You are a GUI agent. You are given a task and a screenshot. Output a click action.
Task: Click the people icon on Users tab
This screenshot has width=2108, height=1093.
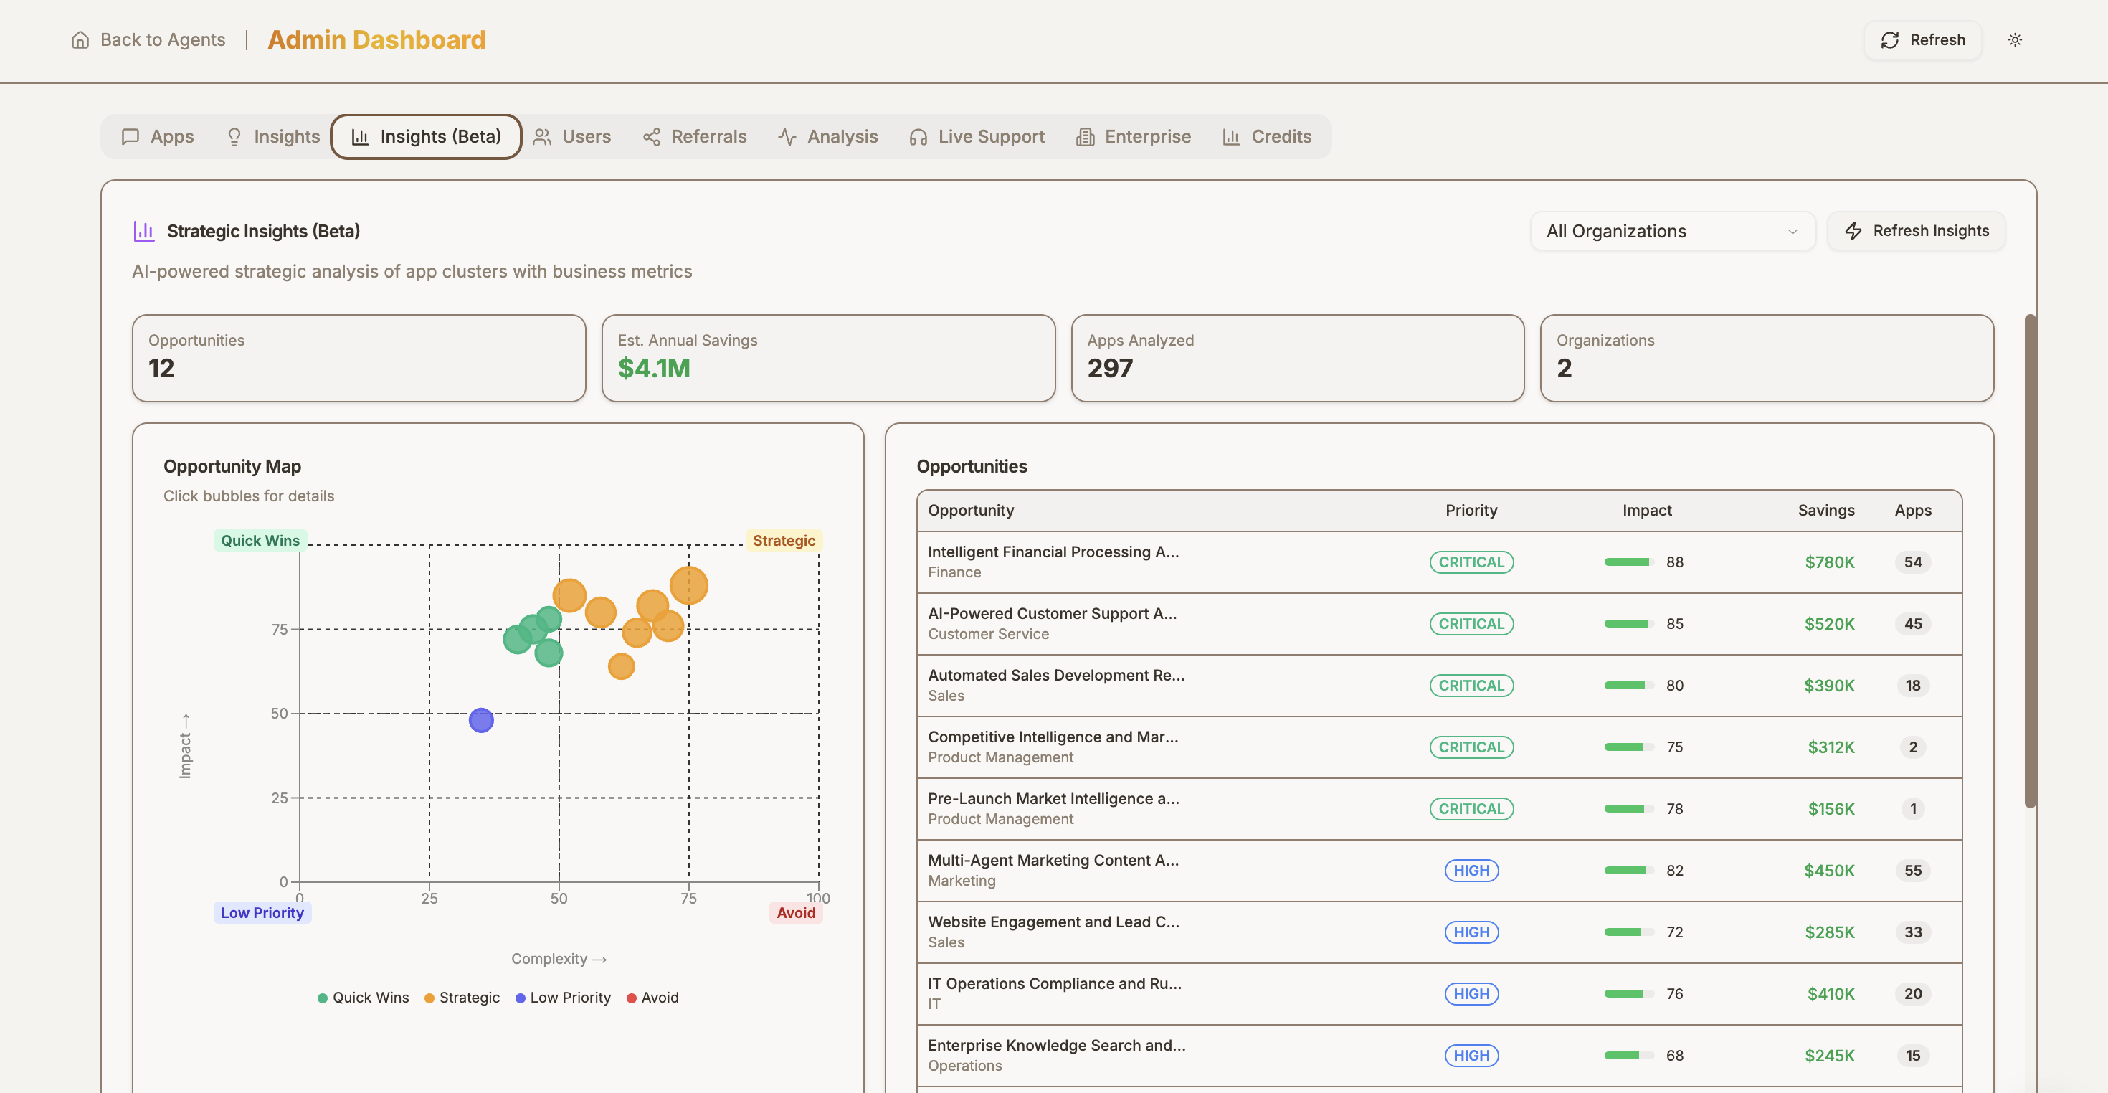pos(542,137)
